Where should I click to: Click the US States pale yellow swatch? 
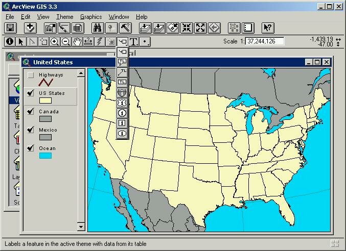pos(45,101)
